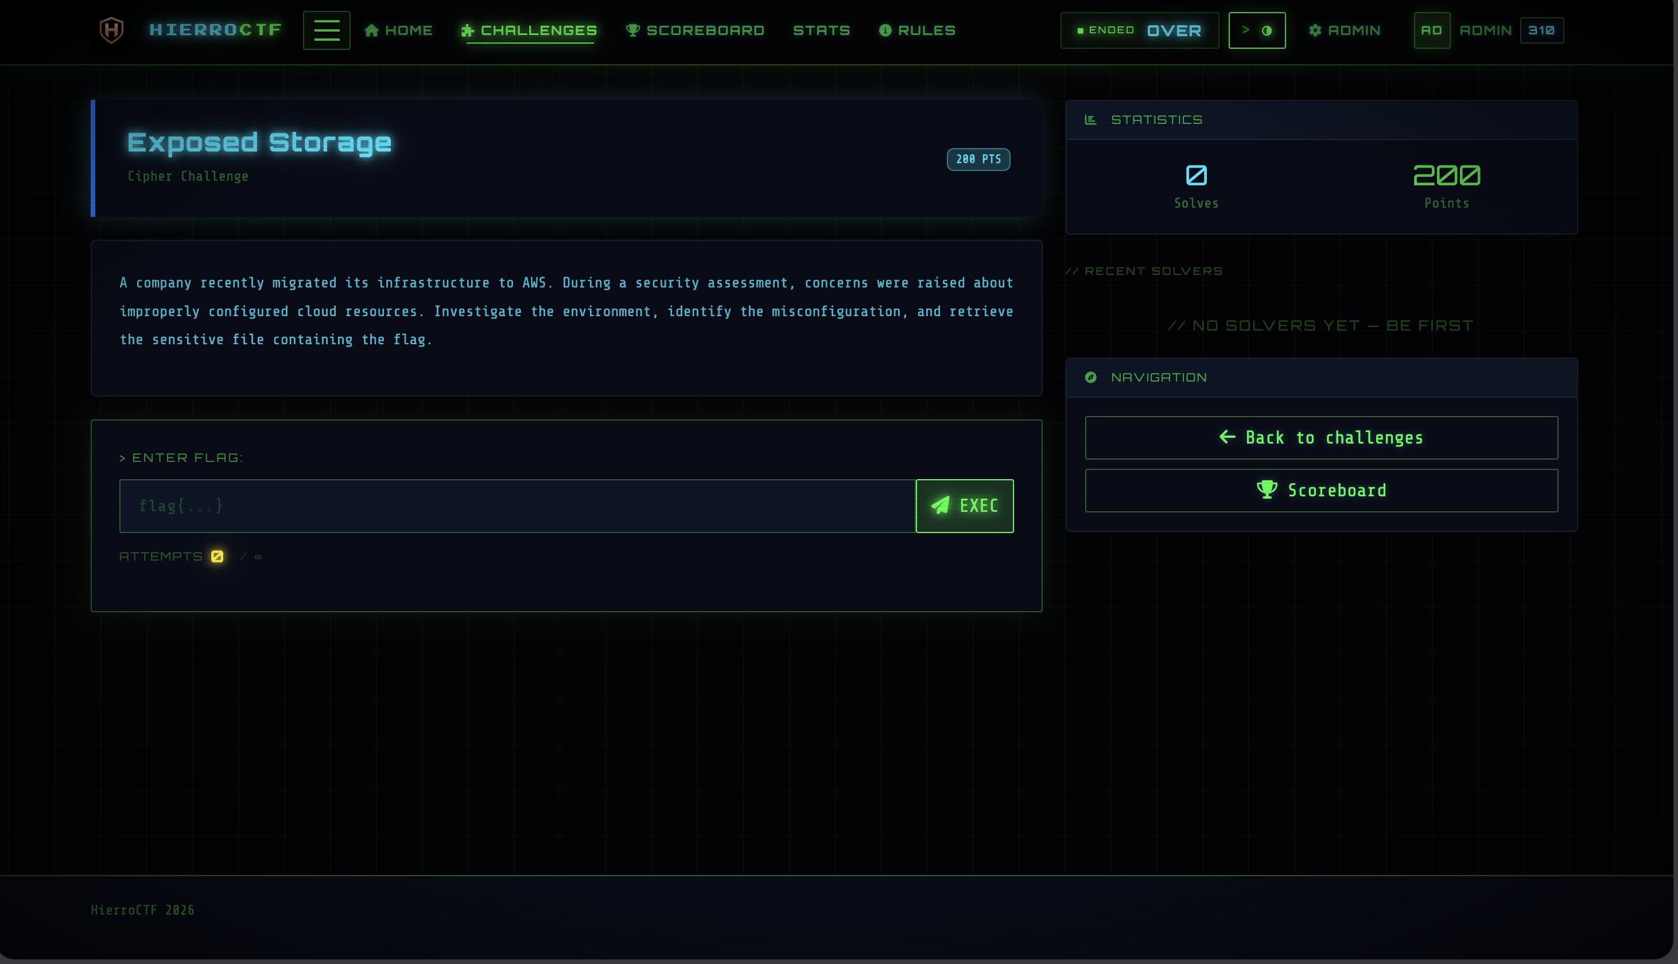The image size is (1678, 964).
Task: Click the 310 score badge
Action: click(1541, 30)
